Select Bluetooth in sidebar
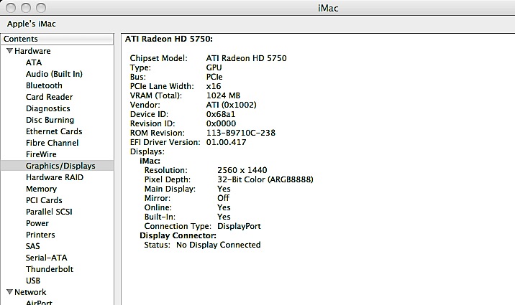The height and width of the screenshot is (305, 515). click(44, 85)
